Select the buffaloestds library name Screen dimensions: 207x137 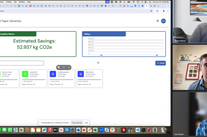click(63, 72)
